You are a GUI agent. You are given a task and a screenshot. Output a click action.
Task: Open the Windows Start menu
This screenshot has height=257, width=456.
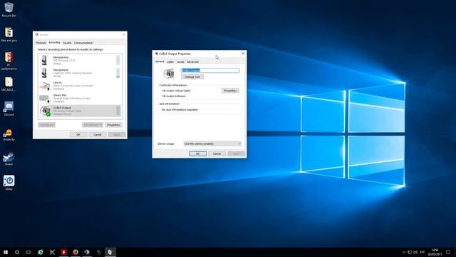tap(6, 252)
